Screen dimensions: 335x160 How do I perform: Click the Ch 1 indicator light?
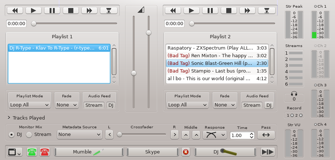tap(315, 7)
